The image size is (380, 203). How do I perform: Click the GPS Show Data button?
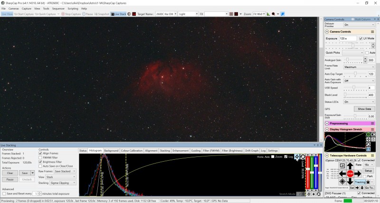tap(364, 109)
